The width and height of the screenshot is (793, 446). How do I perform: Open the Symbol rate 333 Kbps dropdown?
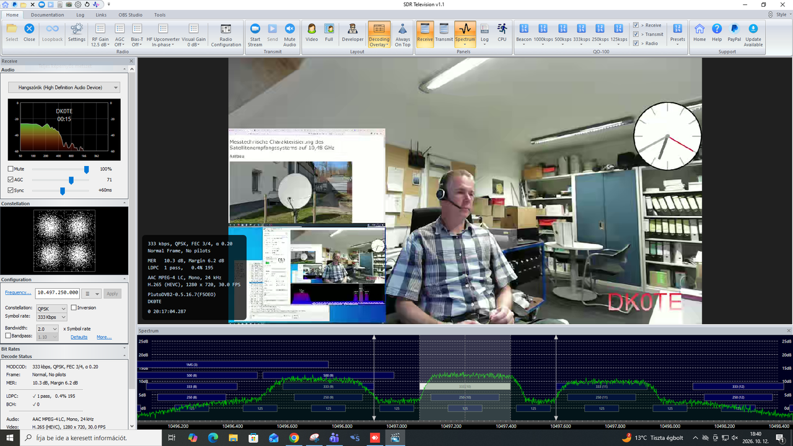(51, 317)
